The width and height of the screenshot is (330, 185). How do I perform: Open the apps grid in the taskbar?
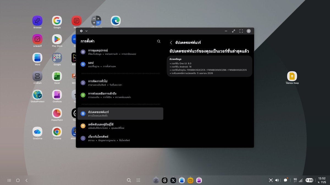pyautogui.click(x=138, y=180)
